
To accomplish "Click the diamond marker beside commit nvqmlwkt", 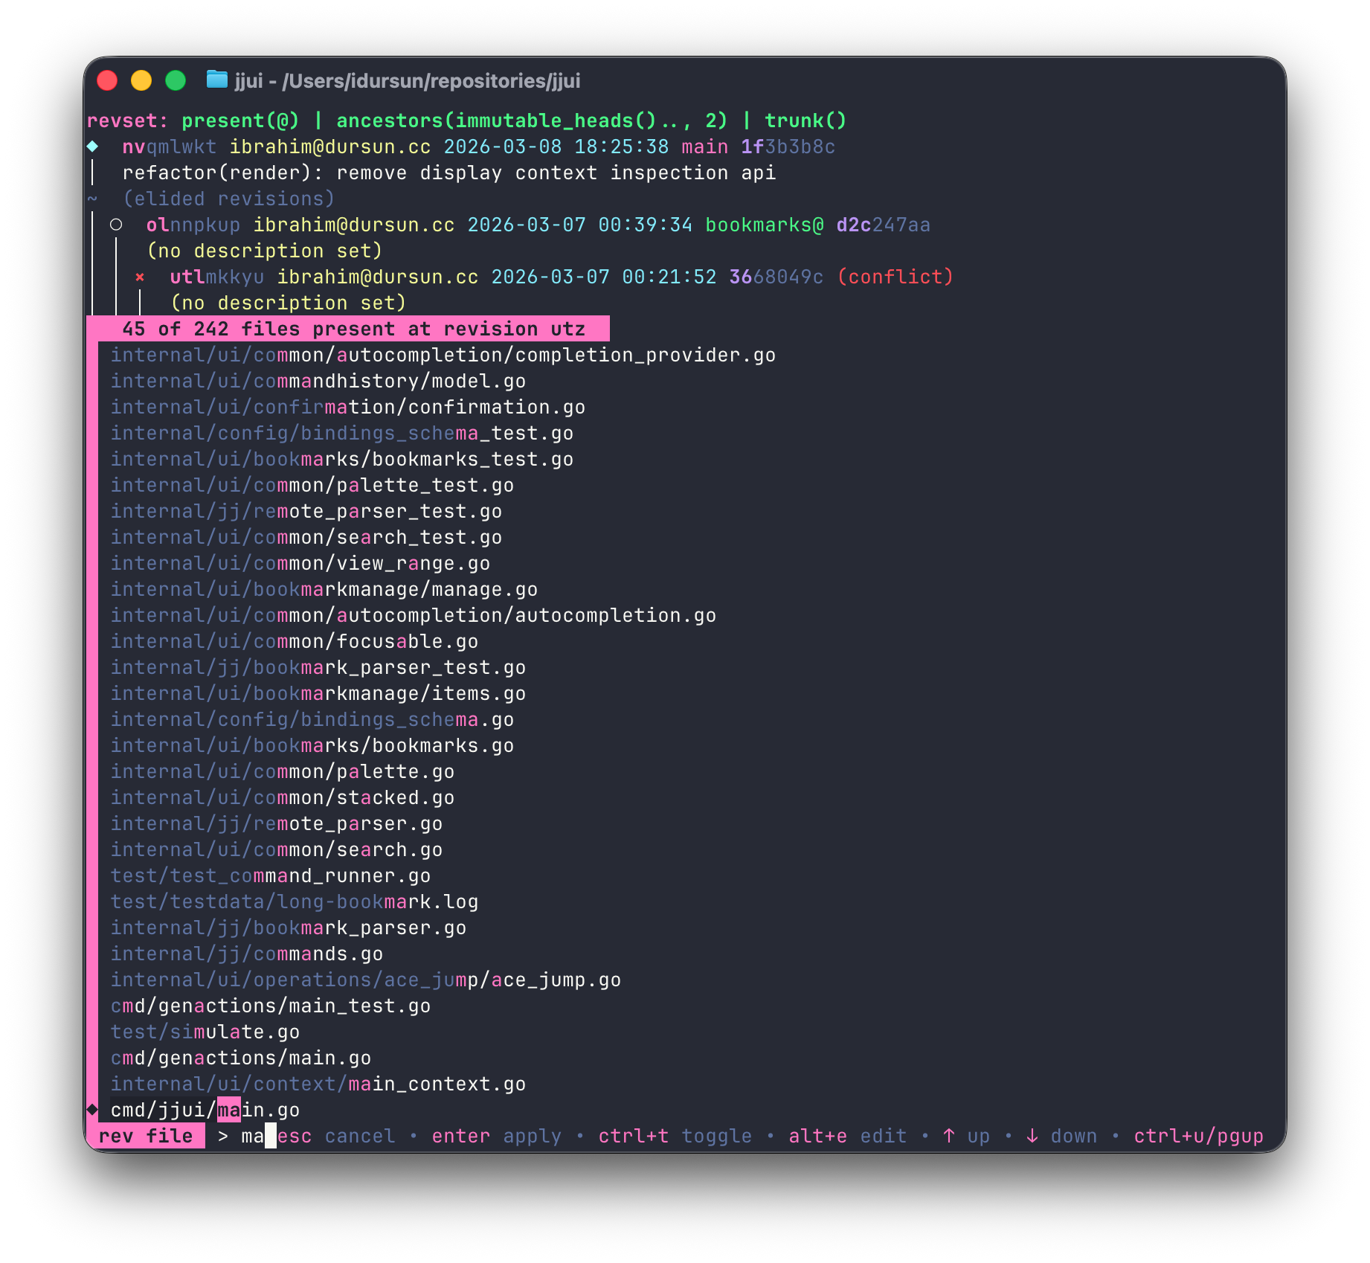I will (93, 147).
